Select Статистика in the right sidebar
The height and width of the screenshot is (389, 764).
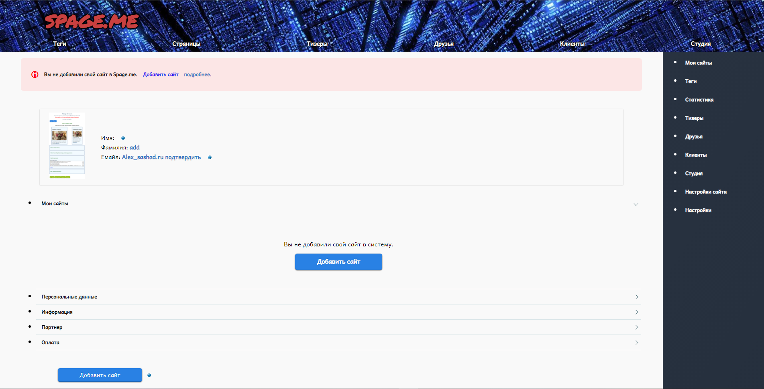coord(699,100)
